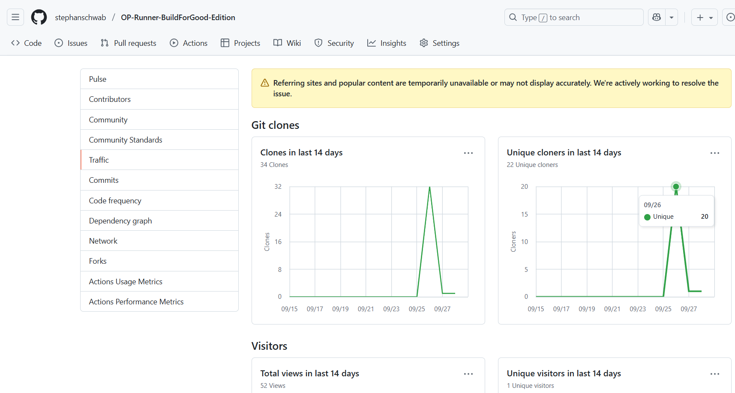Click the 09/26 data point on Unique cloners chart
The height and width of the screenshot is (393, 735).
click(676, 187)
